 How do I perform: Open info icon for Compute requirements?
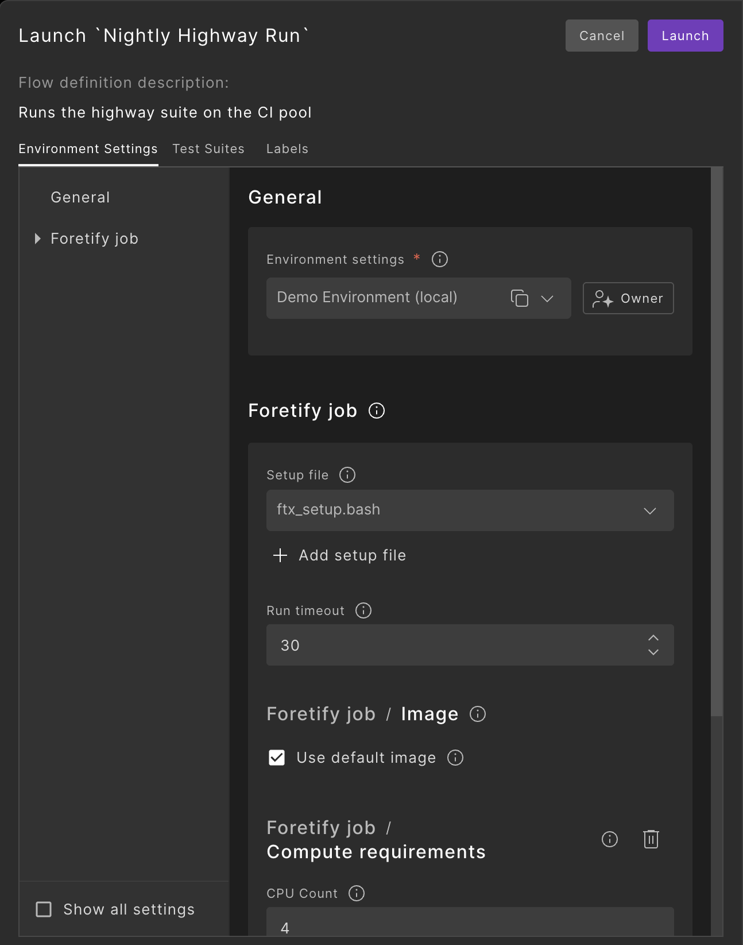(x=610, y=839)
